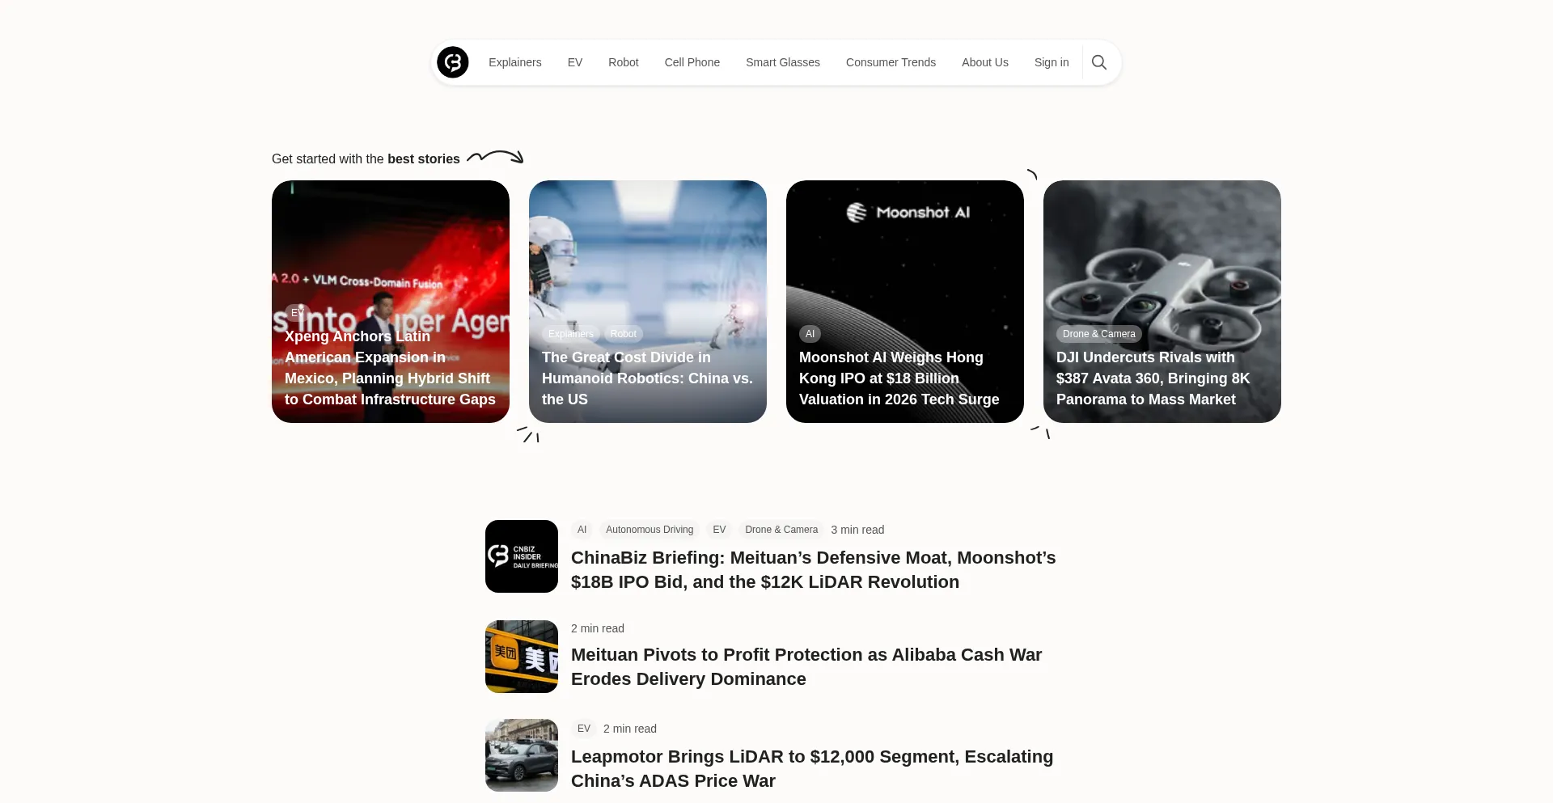Click the '2 min read' label above the Meituan headline
This screenshot has height=803, width=1553.
click(x=598, y=628)
